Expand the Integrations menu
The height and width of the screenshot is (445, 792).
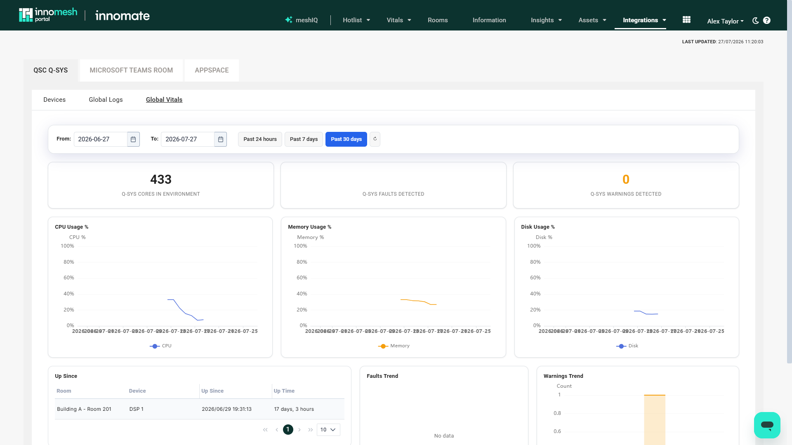click(x=644, y=20)
